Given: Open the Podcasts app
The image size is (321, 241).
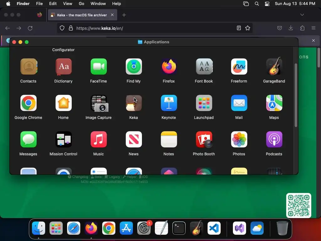Looking at the screenshot, I should [274, 140].
